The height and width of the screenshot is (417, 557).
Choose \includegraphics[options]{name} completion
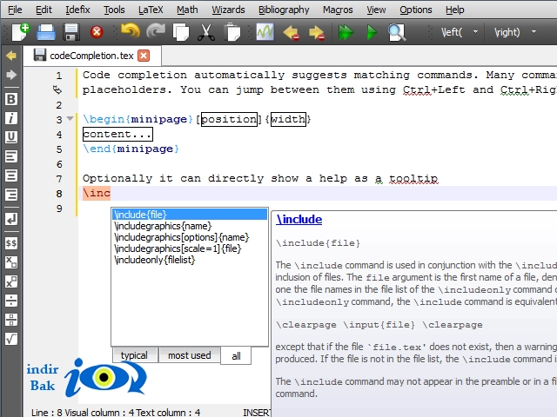tap(190, 237)
